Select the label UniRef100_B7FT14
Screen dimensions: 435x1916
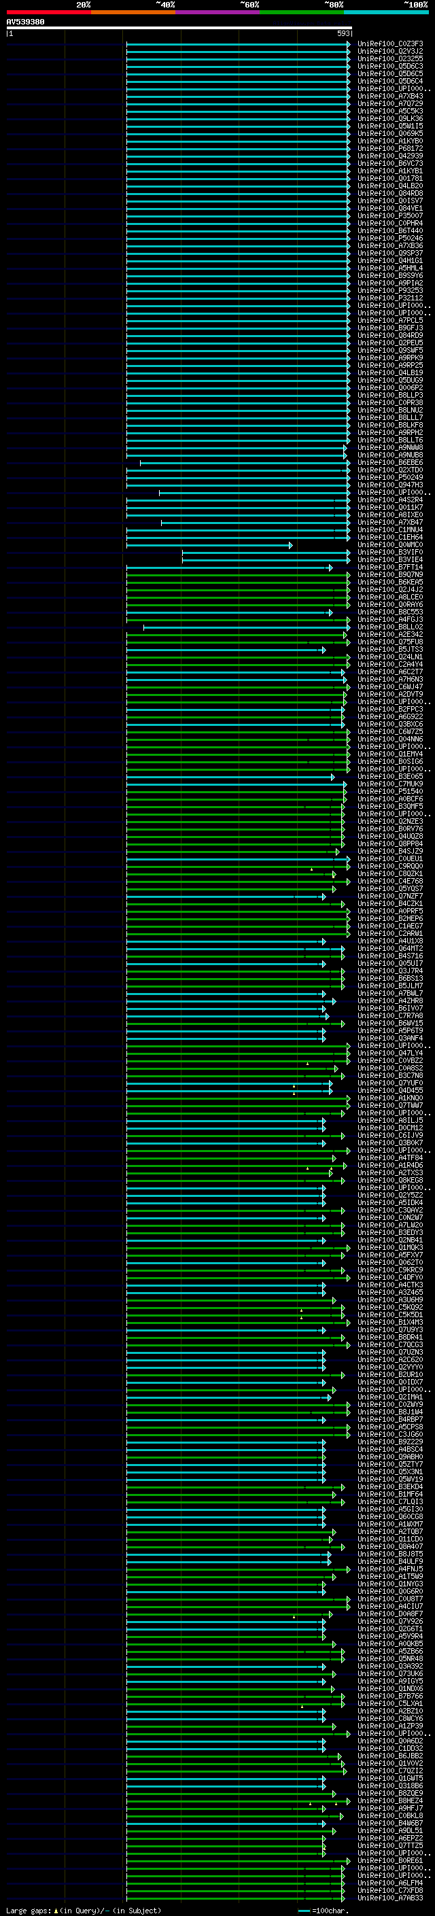tap(390, 567)
